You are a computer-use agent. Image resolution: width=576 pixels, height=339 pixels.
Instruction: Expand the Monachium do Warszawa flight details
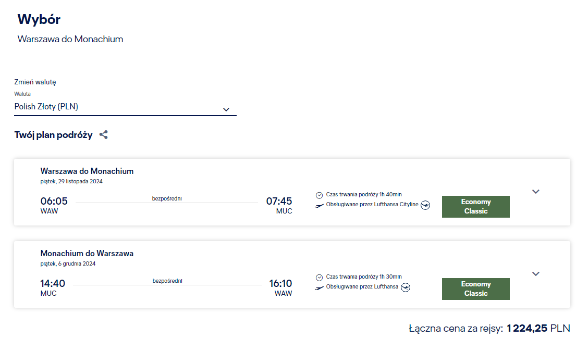pyautogui.click(x=536, y=274)
